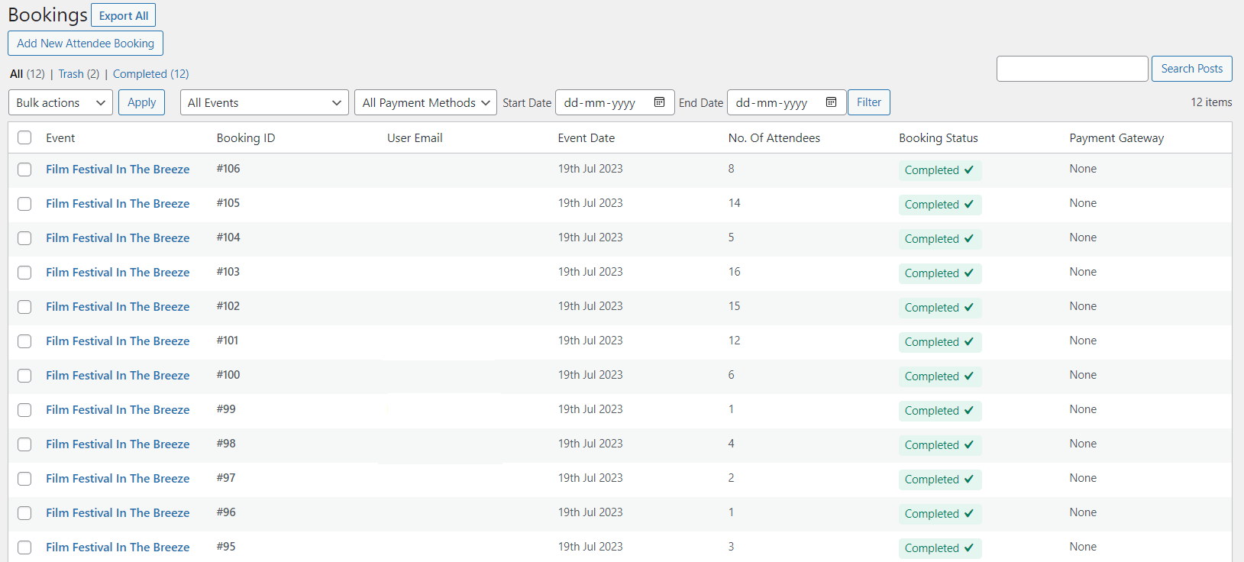1244x562 pixels.
Task: Check the box for booking #99
Action: [24, 410]
